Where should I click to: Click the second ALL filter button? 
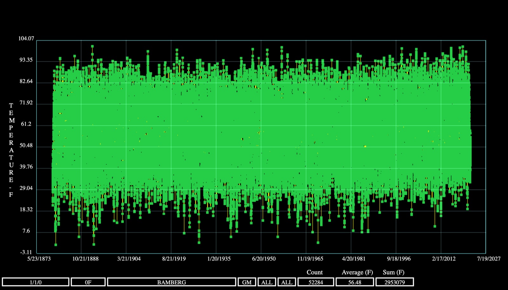287,282
